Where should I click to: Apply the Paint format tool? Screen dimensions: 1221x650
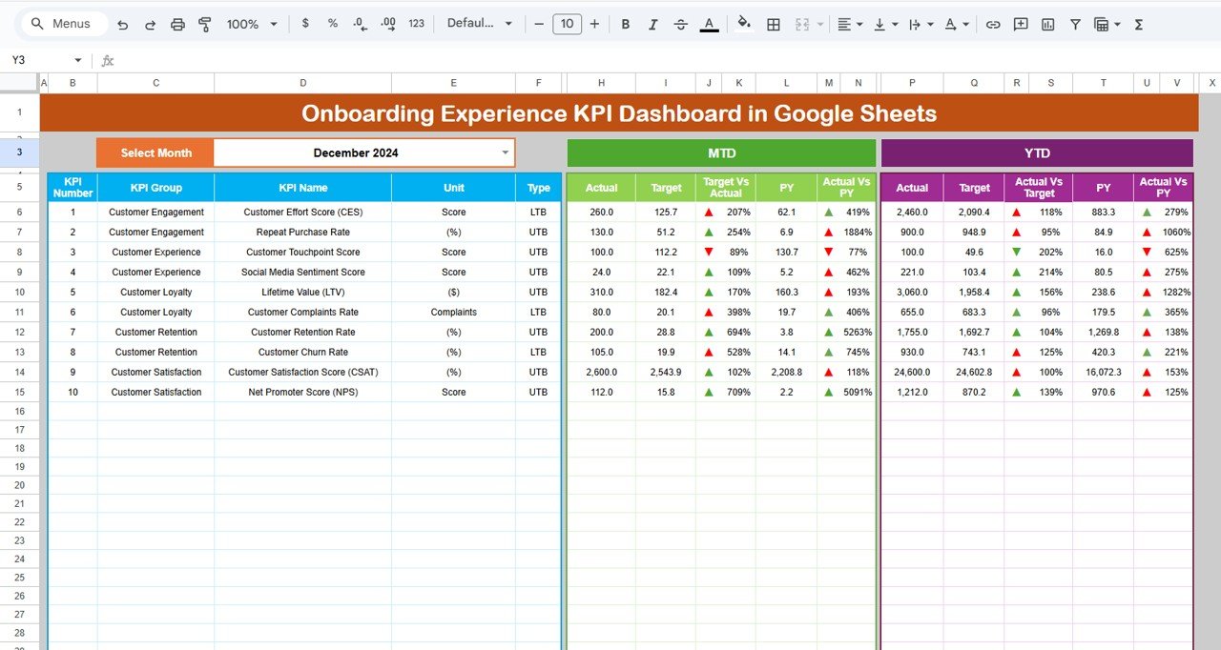click(x=204, y=24)
